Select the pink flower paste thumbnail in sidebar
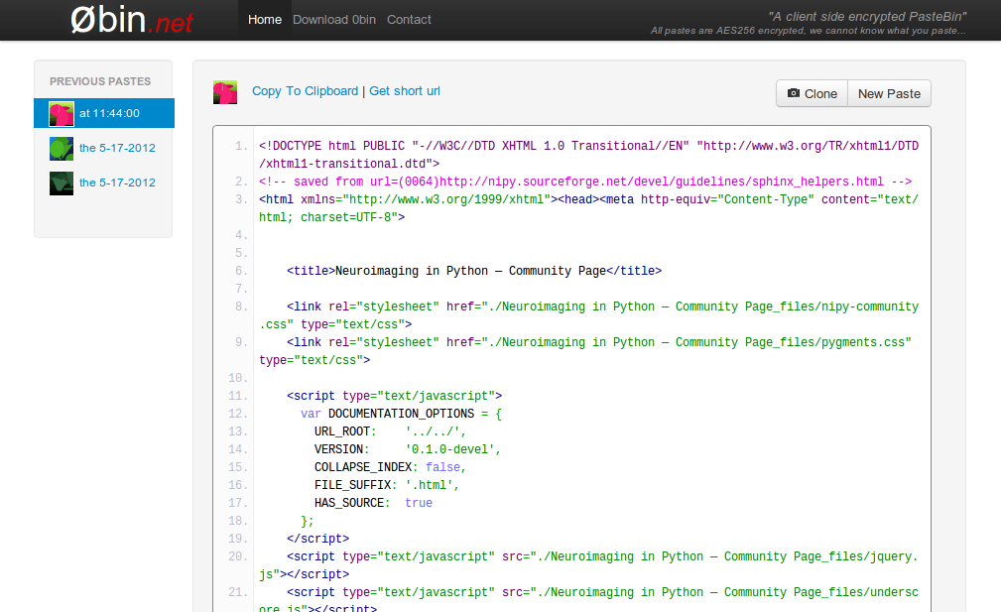Image resolution: width=1001 pixels, height=612 pixels. click(x=60, y=113)
